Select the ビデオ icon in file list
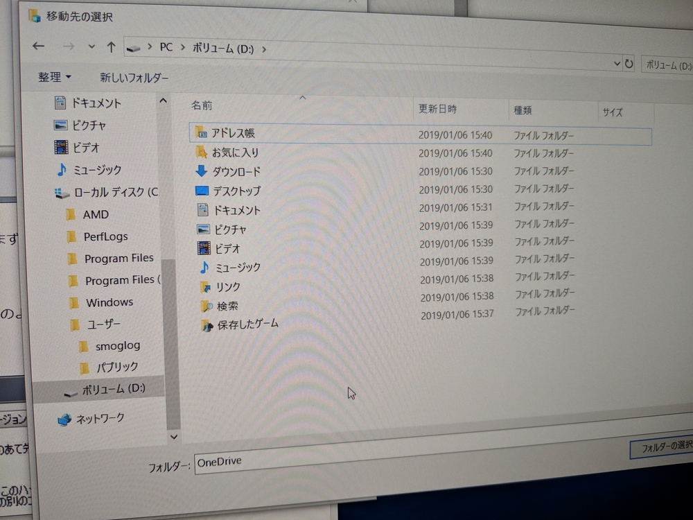The height and width of the screenshot is (520, 693). click(204, 248)
